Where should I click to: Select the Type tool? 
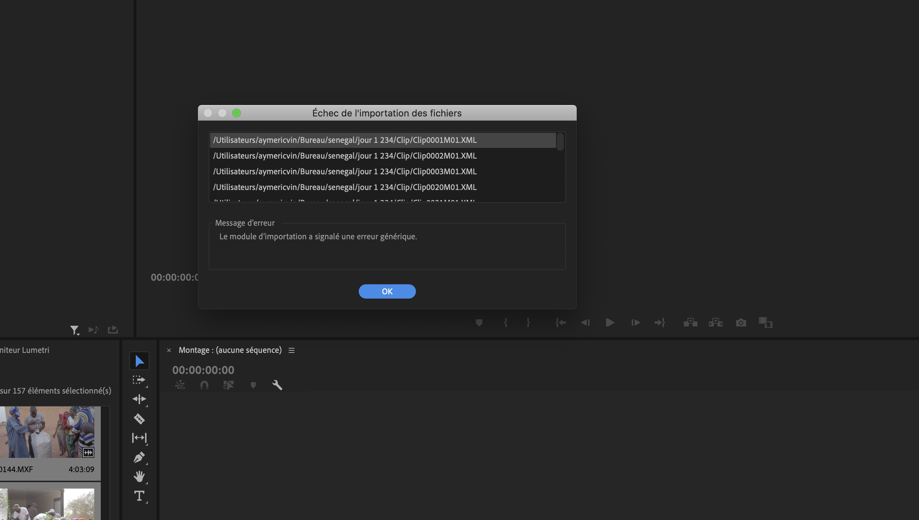click(139, 496)
